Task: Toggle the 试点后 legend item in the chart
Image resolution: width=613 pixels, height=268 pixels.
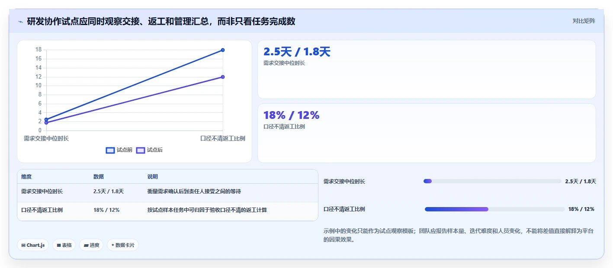Action: [x=149, y=150]
